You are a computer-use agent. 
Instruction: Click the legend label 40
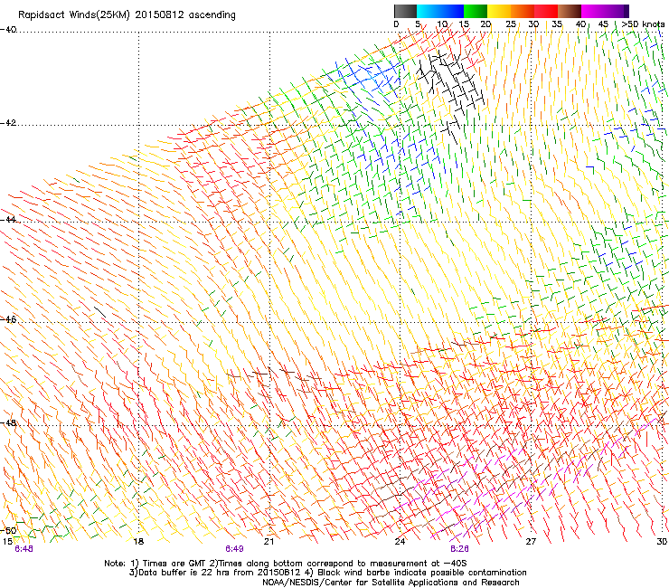coord(580,24)
